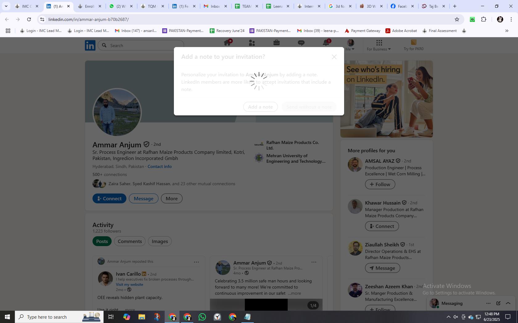Click Ammar Anjum profile photo

(x=117, y=112)
